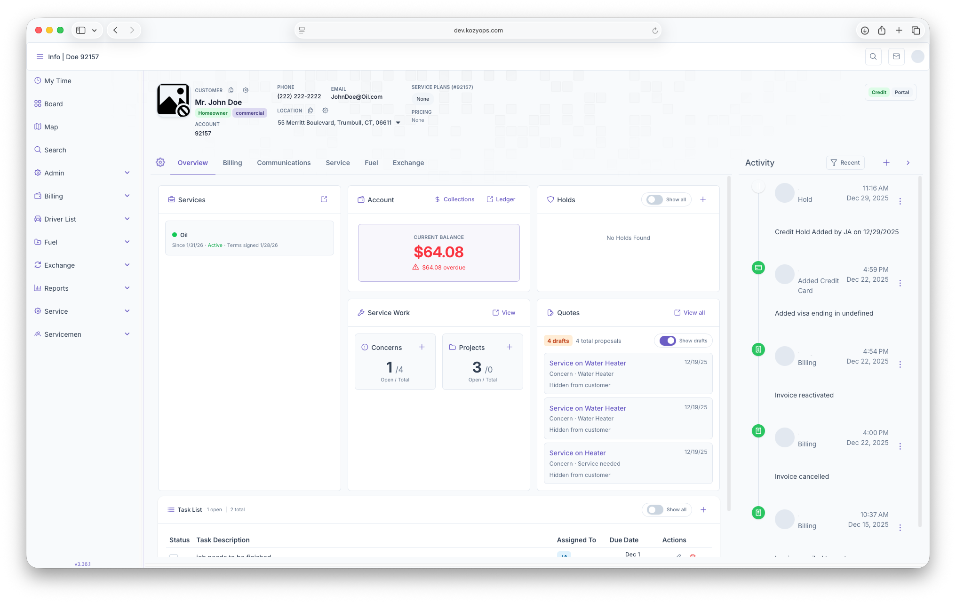Open the location settings gear icon
Image resolution: width=956 pixels, height=603 pixels.
(325, 111)
